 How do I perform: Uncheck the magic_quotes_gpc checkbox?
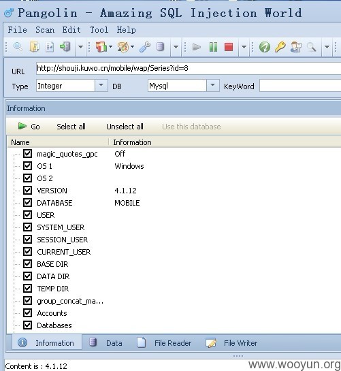27,154
